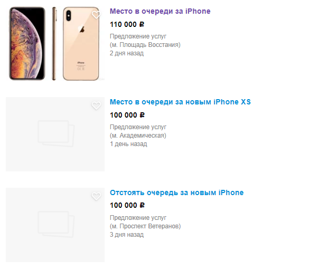
Task: Click Предложение услуг under Отстоять очередь listing
Action: [x=138, y=218]
